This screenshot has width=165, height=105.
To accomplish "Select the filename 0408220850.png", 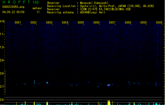I will pyautogui.click(x=13, y=7).
